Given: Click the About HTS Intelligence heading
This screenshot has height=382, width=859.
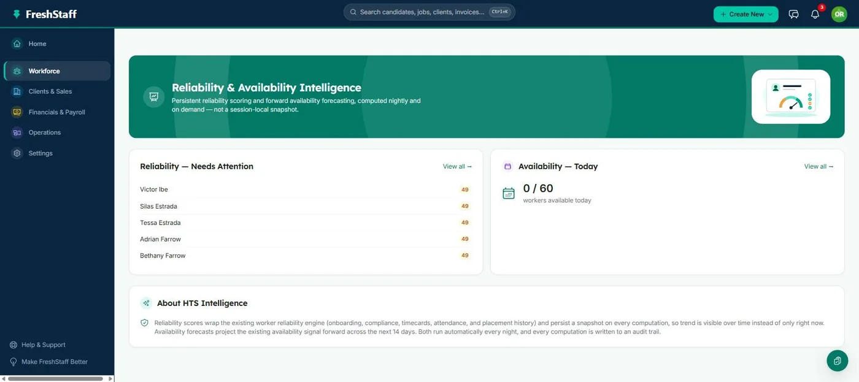Looking at the screenshot, I should point(202,303).
